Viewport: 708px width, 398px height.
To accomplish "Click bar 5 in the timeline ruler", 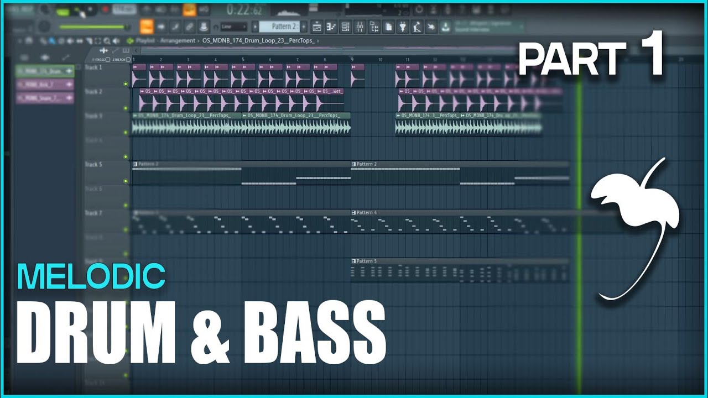I will point(243,59).
